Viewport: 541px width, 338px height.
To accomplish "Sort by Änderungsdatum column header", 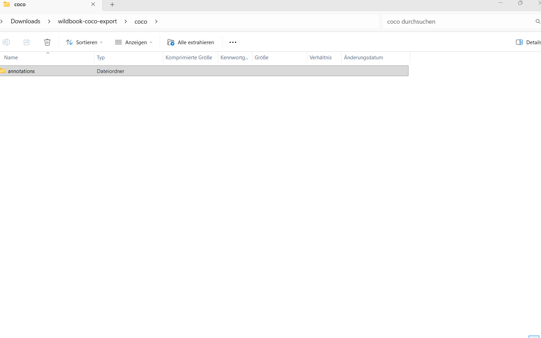I will [x=363, y=58].
